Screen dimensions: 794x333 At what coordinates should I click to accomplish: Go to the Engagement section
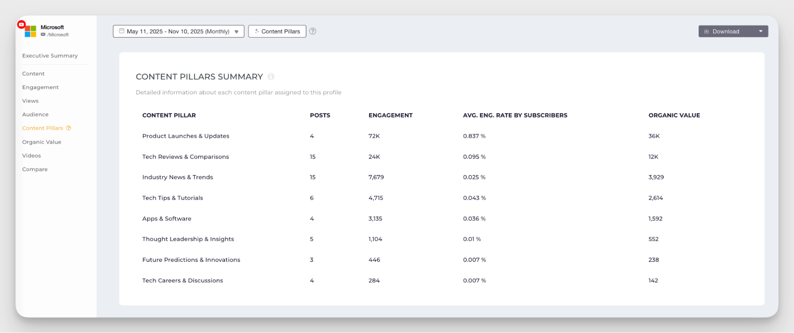[41, 87]
